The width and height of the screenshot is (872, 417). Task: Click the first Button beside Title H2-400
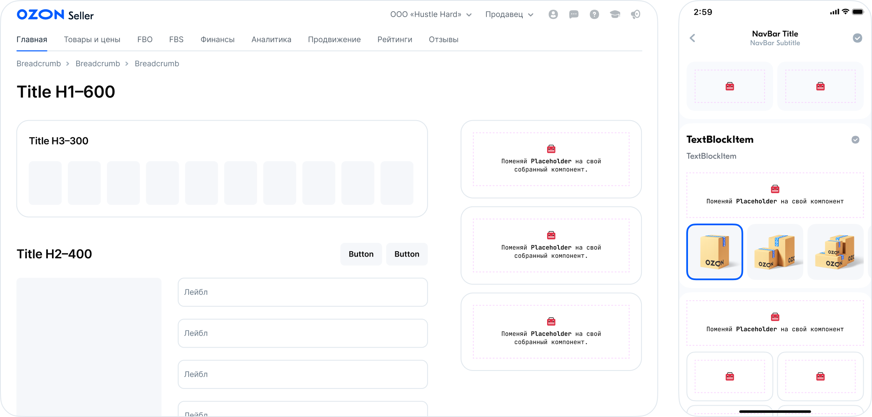361,254
